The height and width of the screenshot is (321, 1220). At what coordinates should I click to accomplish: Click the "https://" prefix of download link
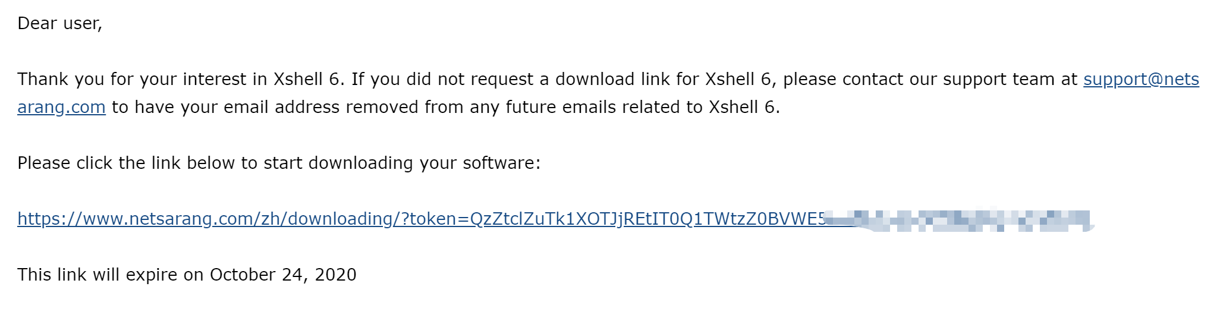pyautogui.click(x=50, y=219)
